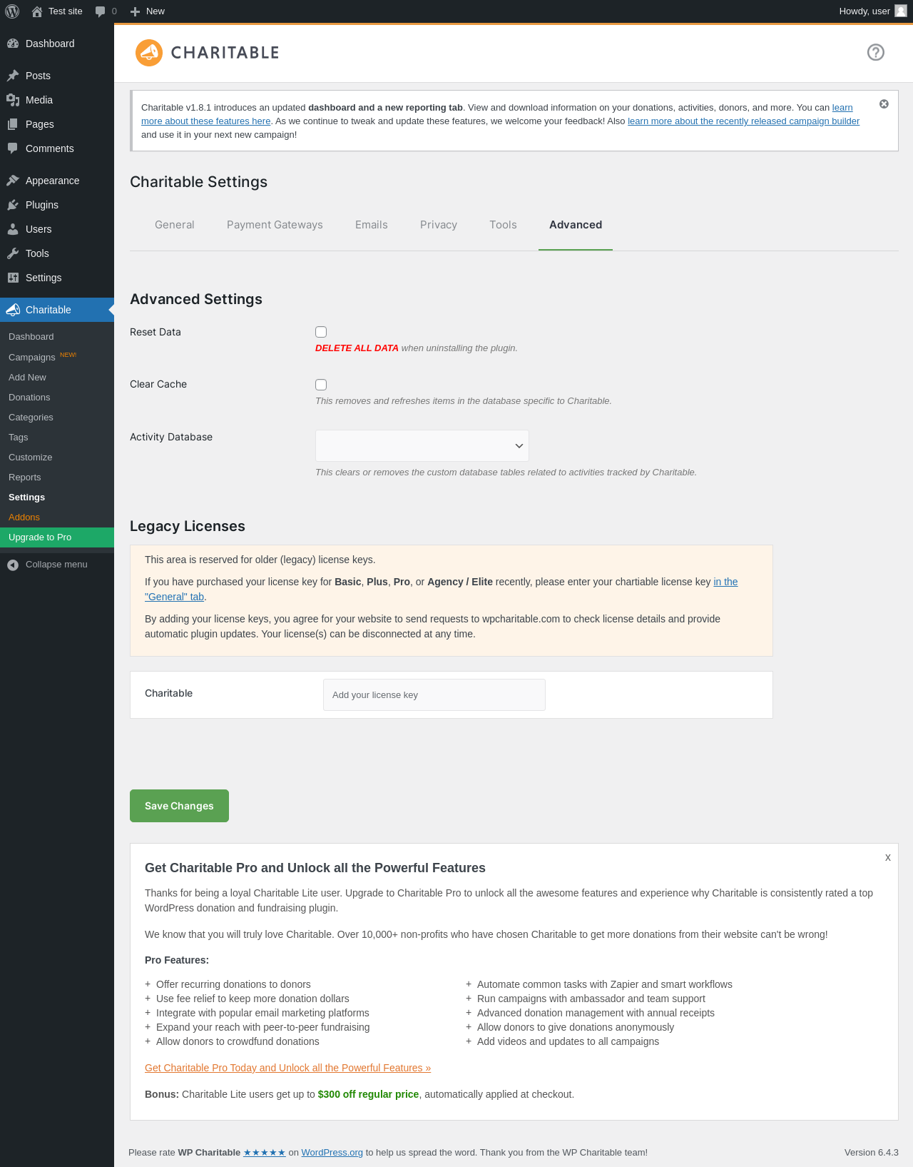Follow the Get Charitable Pro Today link
This screenshot has width=913, height=1167.
click(287, 1068)
